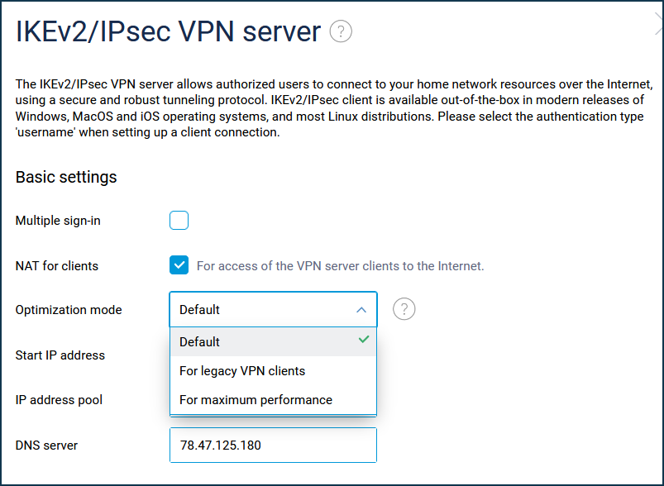Screen dimensions: 664x486
Task: Enable the Multiple sign-in checkbox
Action: click(x=179, y=220)
